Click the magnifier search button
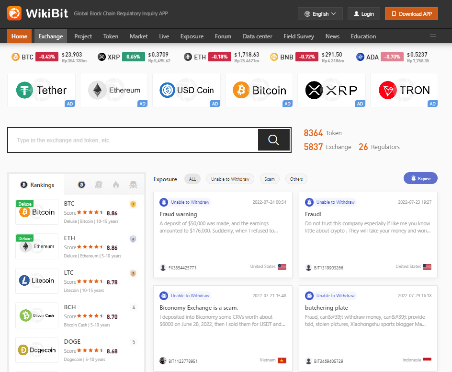The height and width of the screenshot is (372, 452). (273, 140)
